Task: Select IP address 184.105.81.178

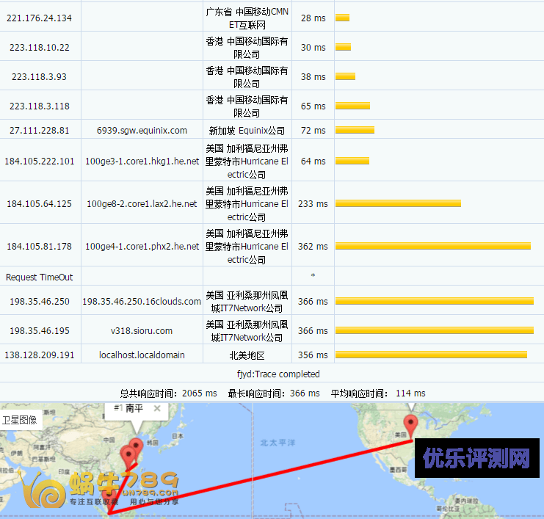Action: [39, 247]
